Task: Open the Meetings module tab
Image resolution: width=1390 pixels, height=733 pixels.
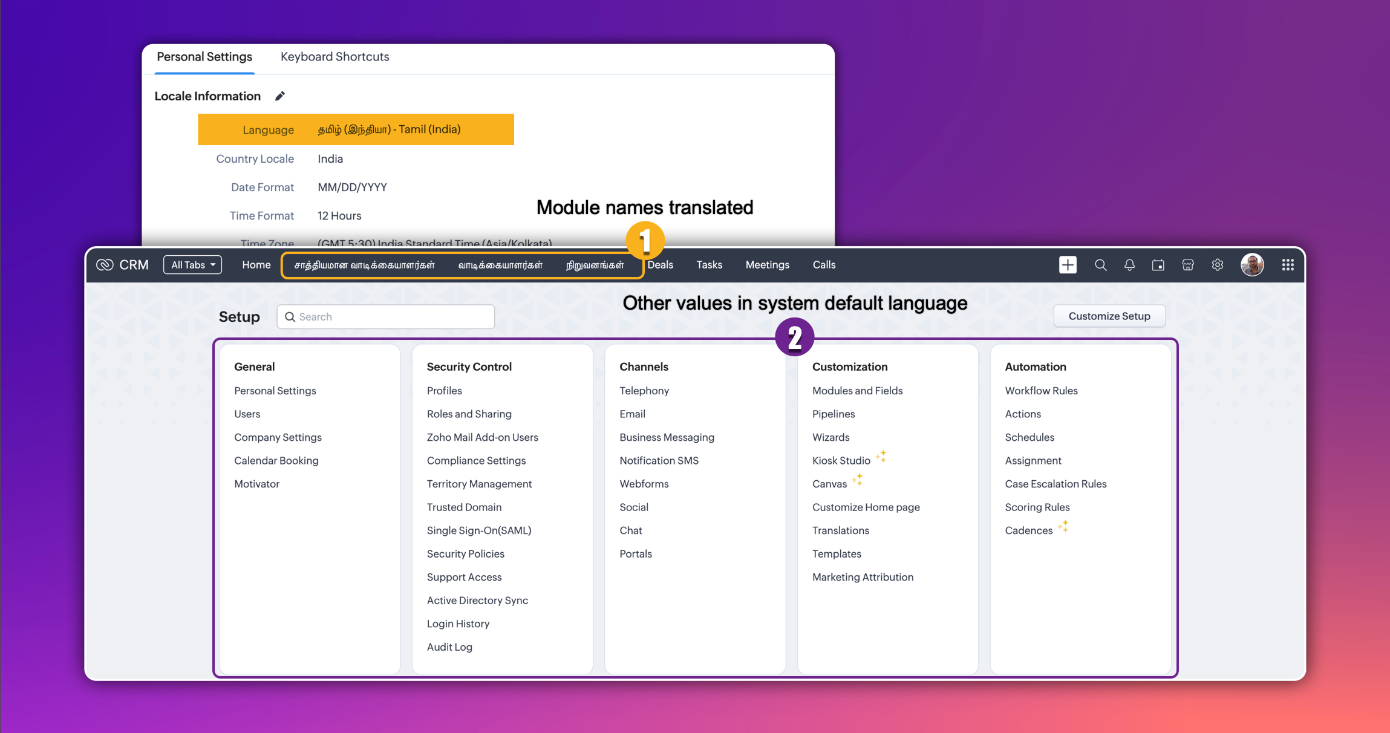Action: point(767,265)
